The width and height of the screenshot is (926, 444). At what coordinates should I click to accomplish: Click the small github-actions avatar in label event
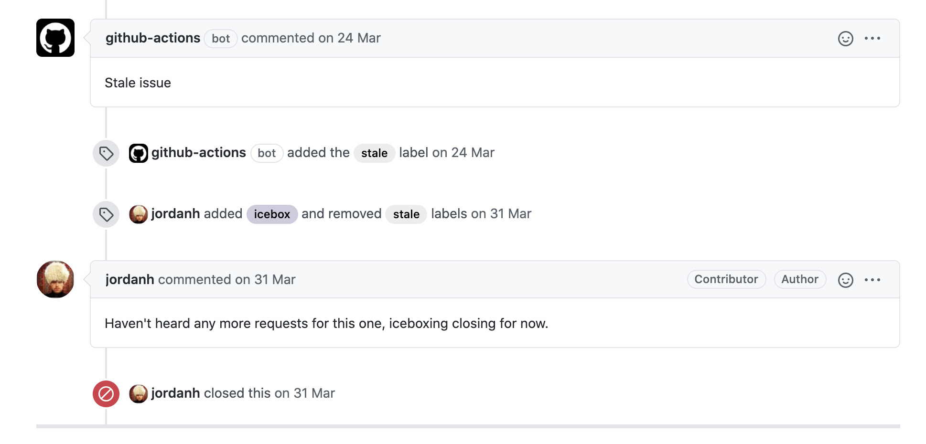pos(138,153)
